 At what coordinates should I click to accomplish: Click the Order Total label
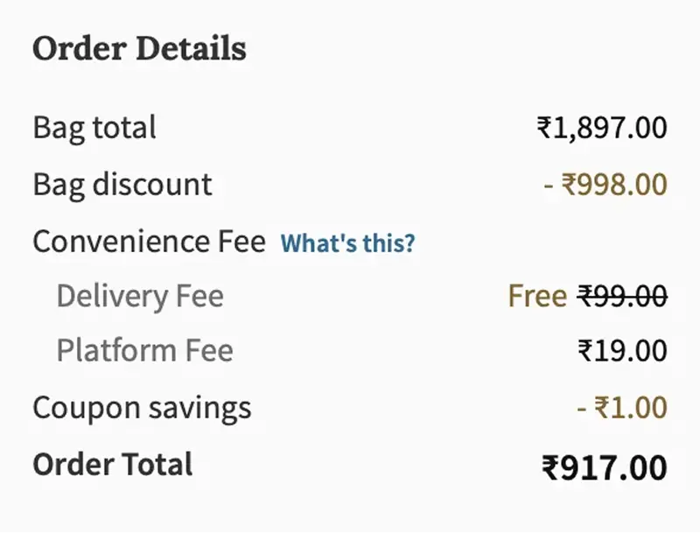[112, 465]
